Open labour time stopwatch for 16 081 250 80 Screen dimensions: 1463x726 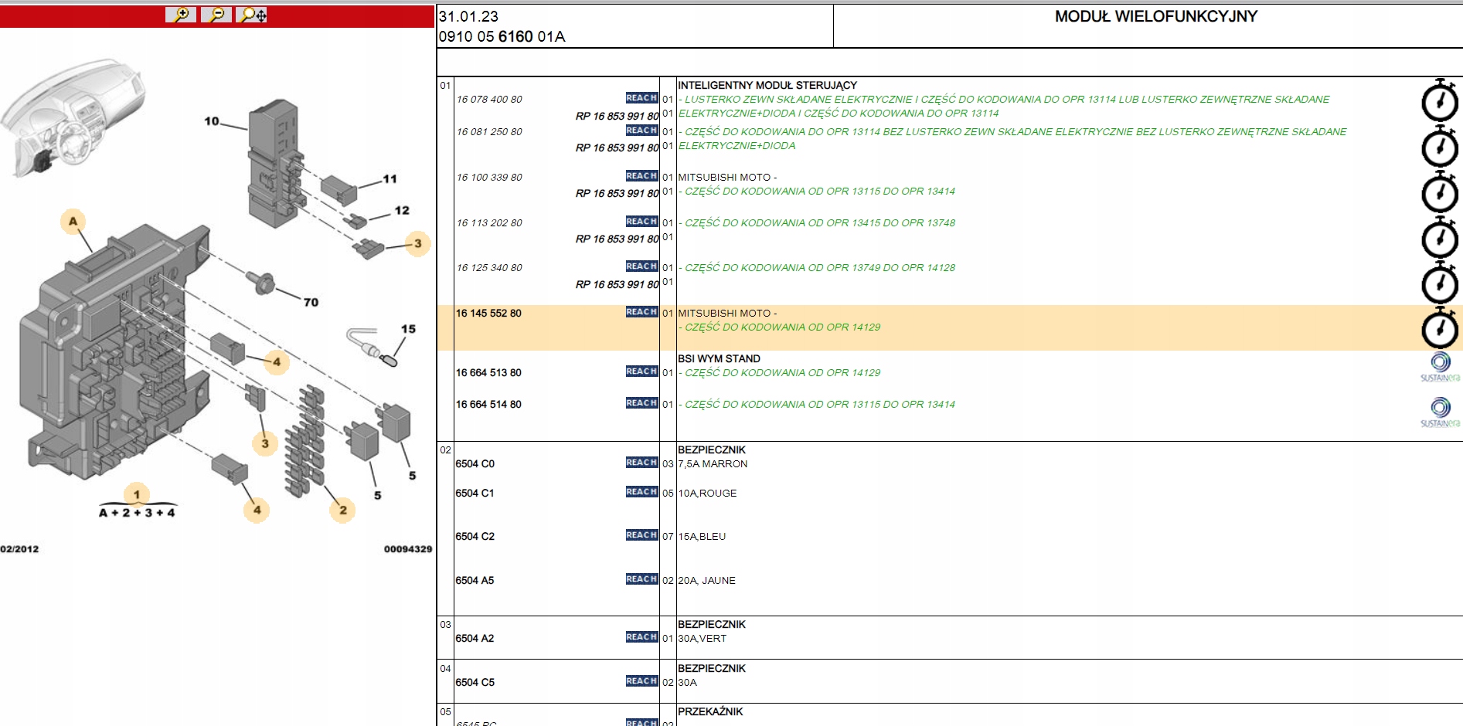(x=1440, y=147)
